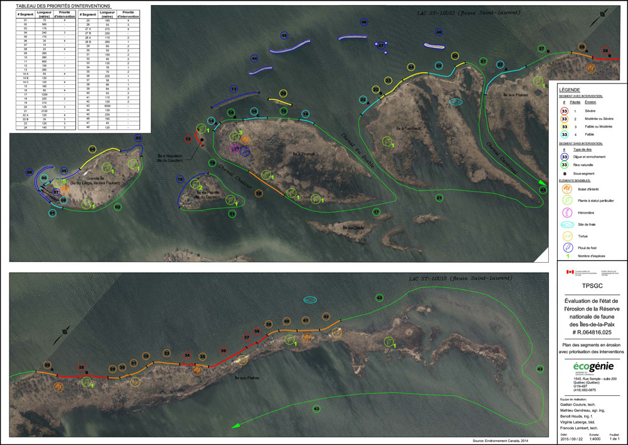Click the blue Pioui de l'est icon on map
628x445 pixels.
[x=245, y=151]
